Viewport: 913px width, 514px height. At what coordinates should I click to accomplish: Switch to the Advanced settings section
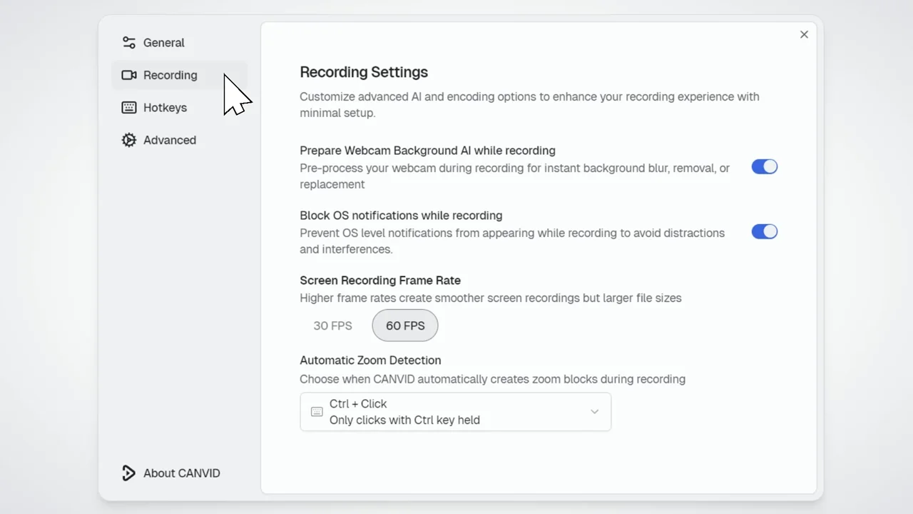tap(169, 140)
